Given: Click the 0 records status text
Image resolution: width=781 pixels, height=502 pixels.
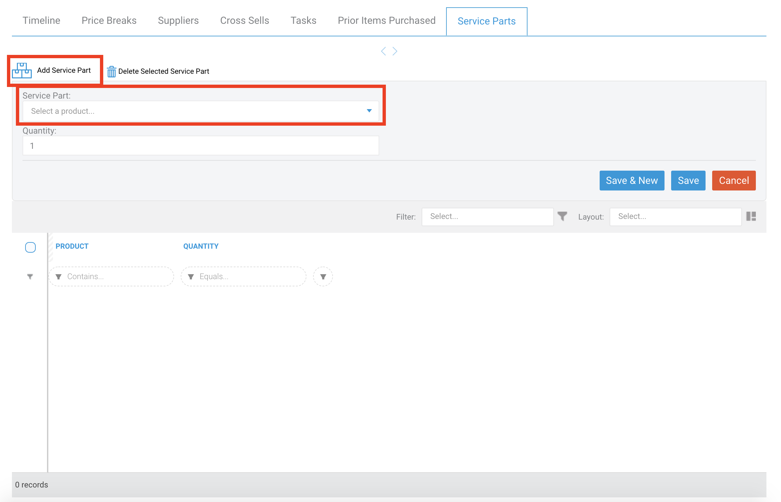Looking at the screenshot, I should (x=31, y=485).
